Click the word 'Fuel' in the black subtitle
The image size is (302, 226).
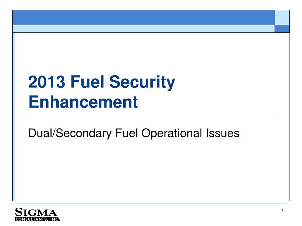coord(127,133)
